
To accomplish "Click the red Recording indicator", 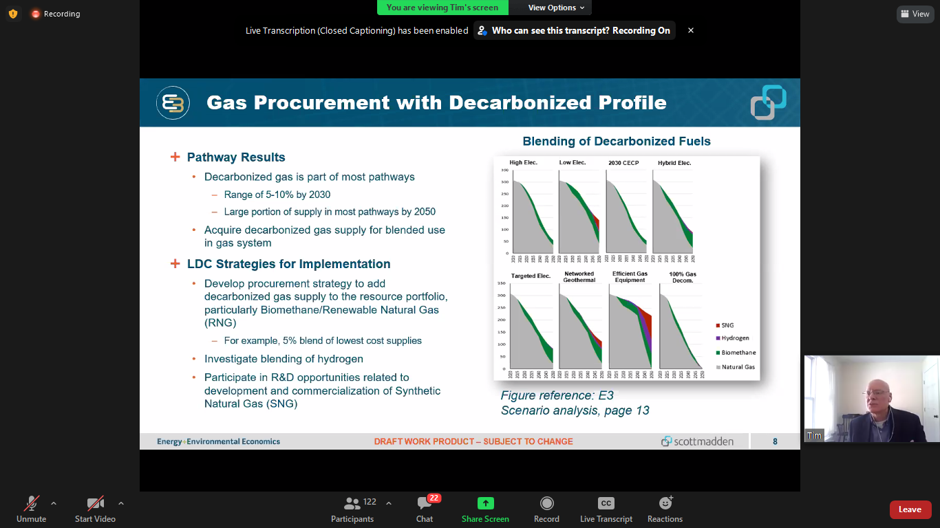I will point(55,14).
